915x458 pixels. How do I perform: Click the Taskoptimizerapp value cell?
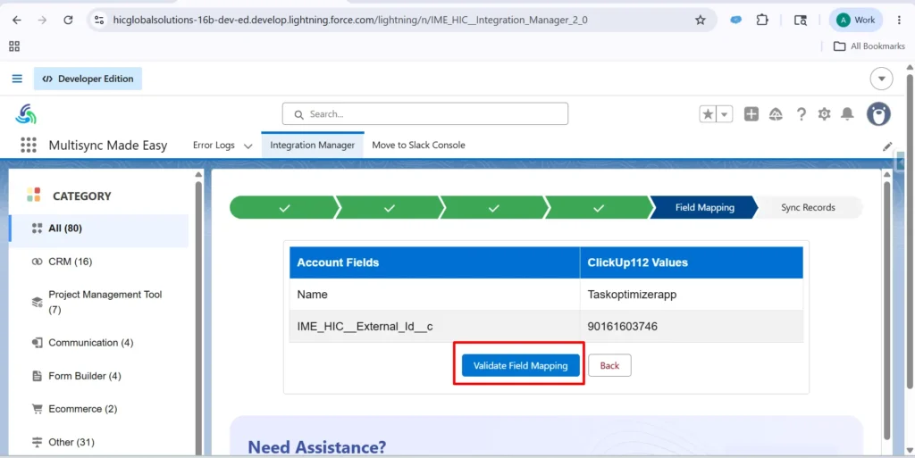(x=692, y=295)
